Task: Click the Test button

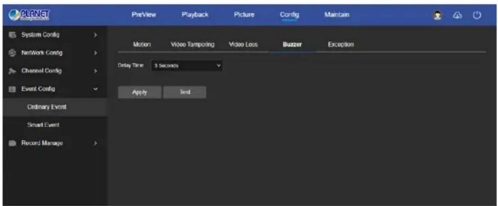Action: point(185,92)
